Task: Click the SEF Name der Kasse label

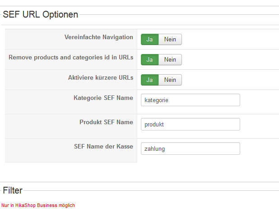Action: click(103, 146)
